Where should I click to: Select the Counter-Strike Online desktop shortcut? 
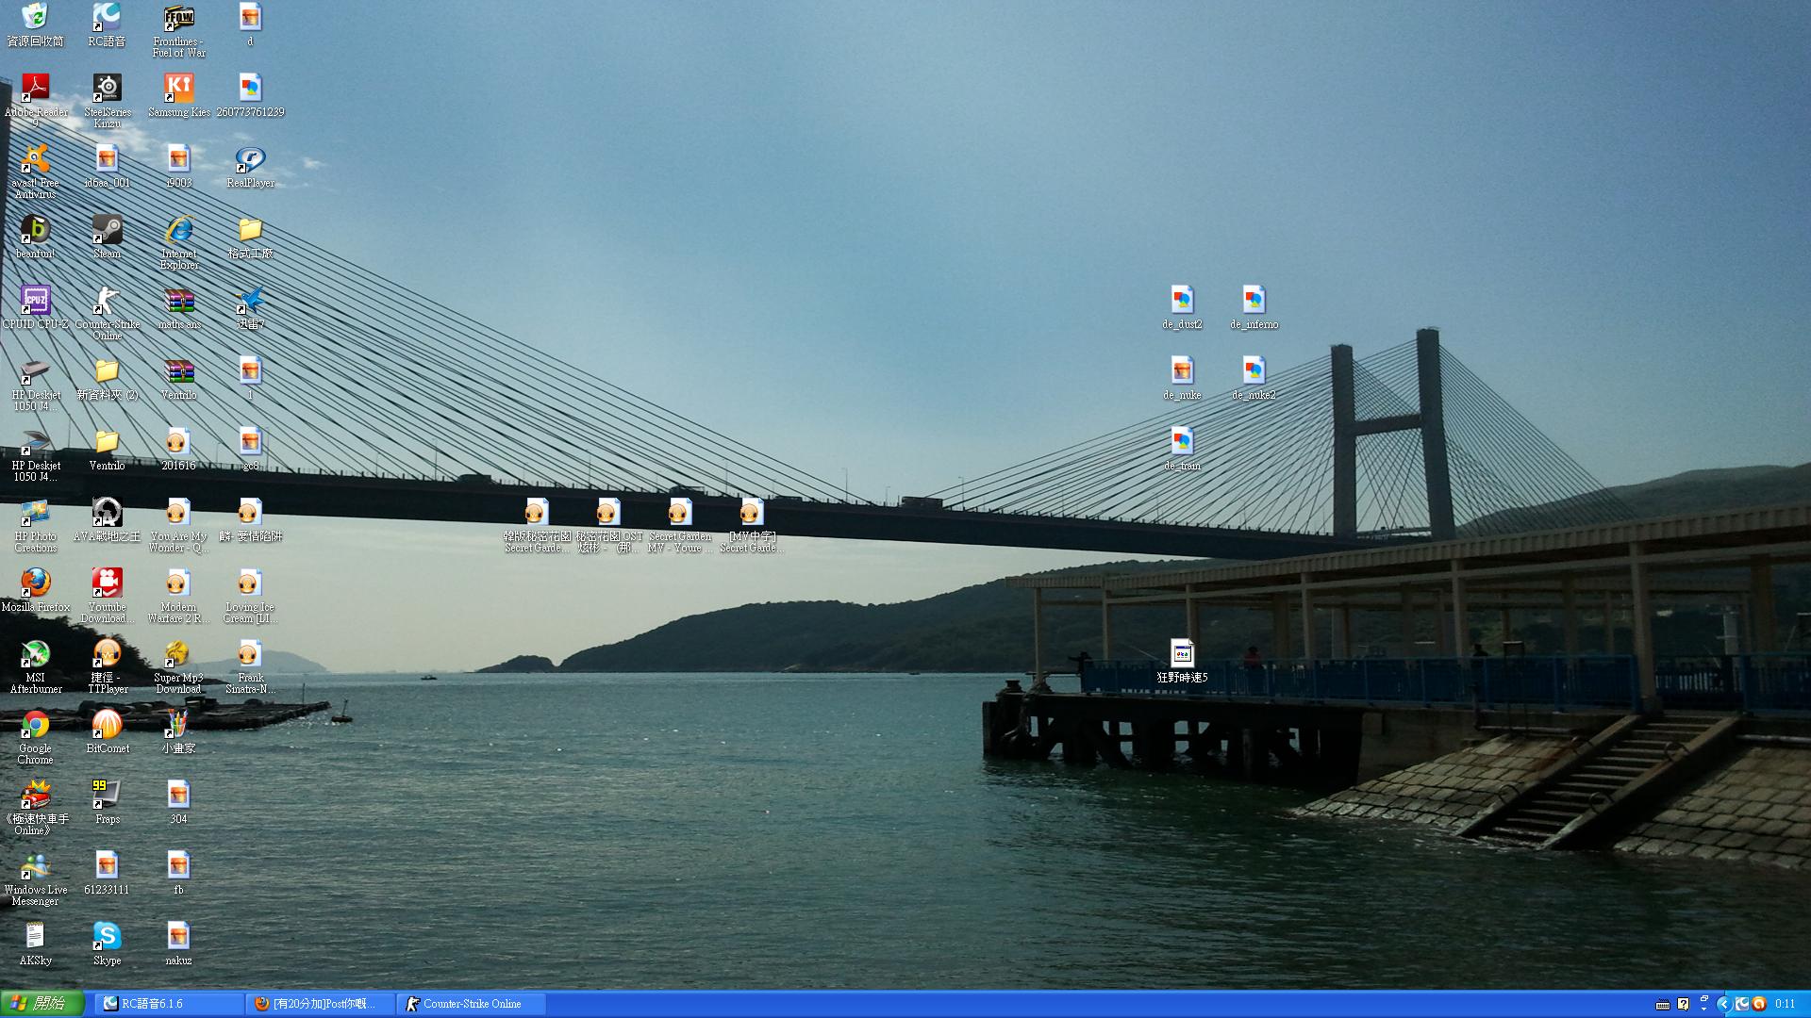coord(107,301)
